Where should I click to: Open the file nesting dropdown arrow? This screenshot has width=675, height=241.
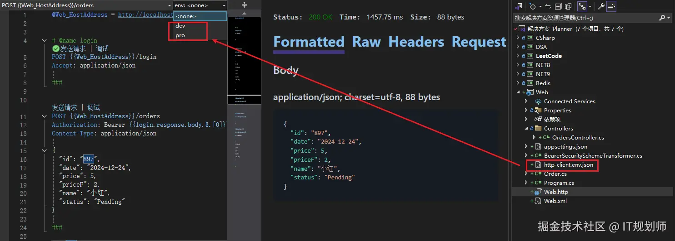[x=590, y=6]
